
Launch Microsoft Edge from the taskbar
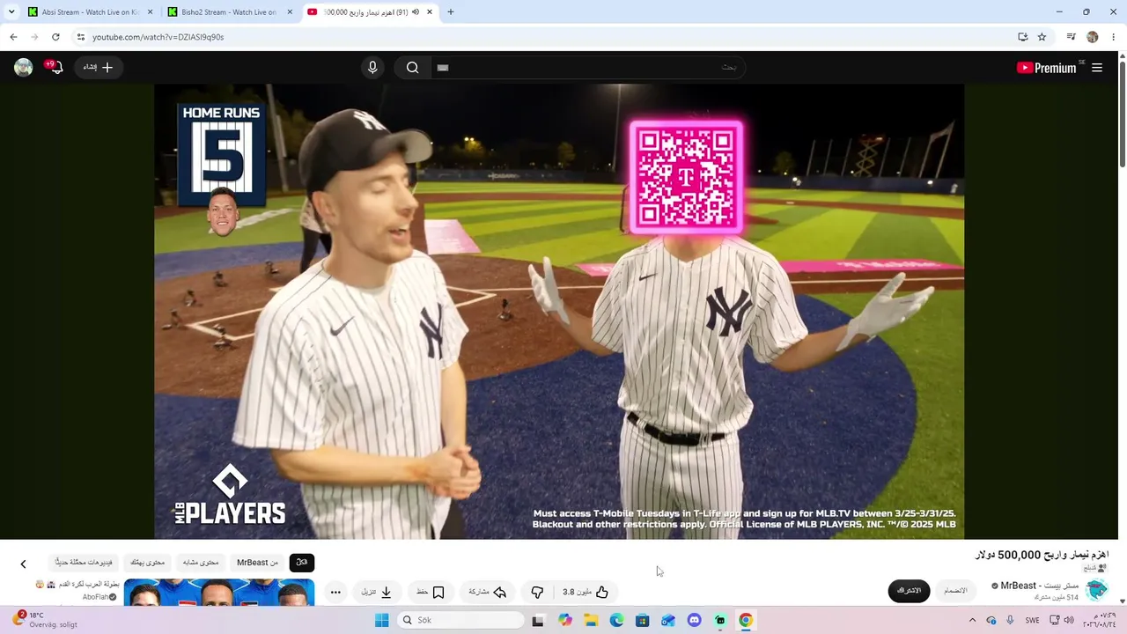(616, 620)
